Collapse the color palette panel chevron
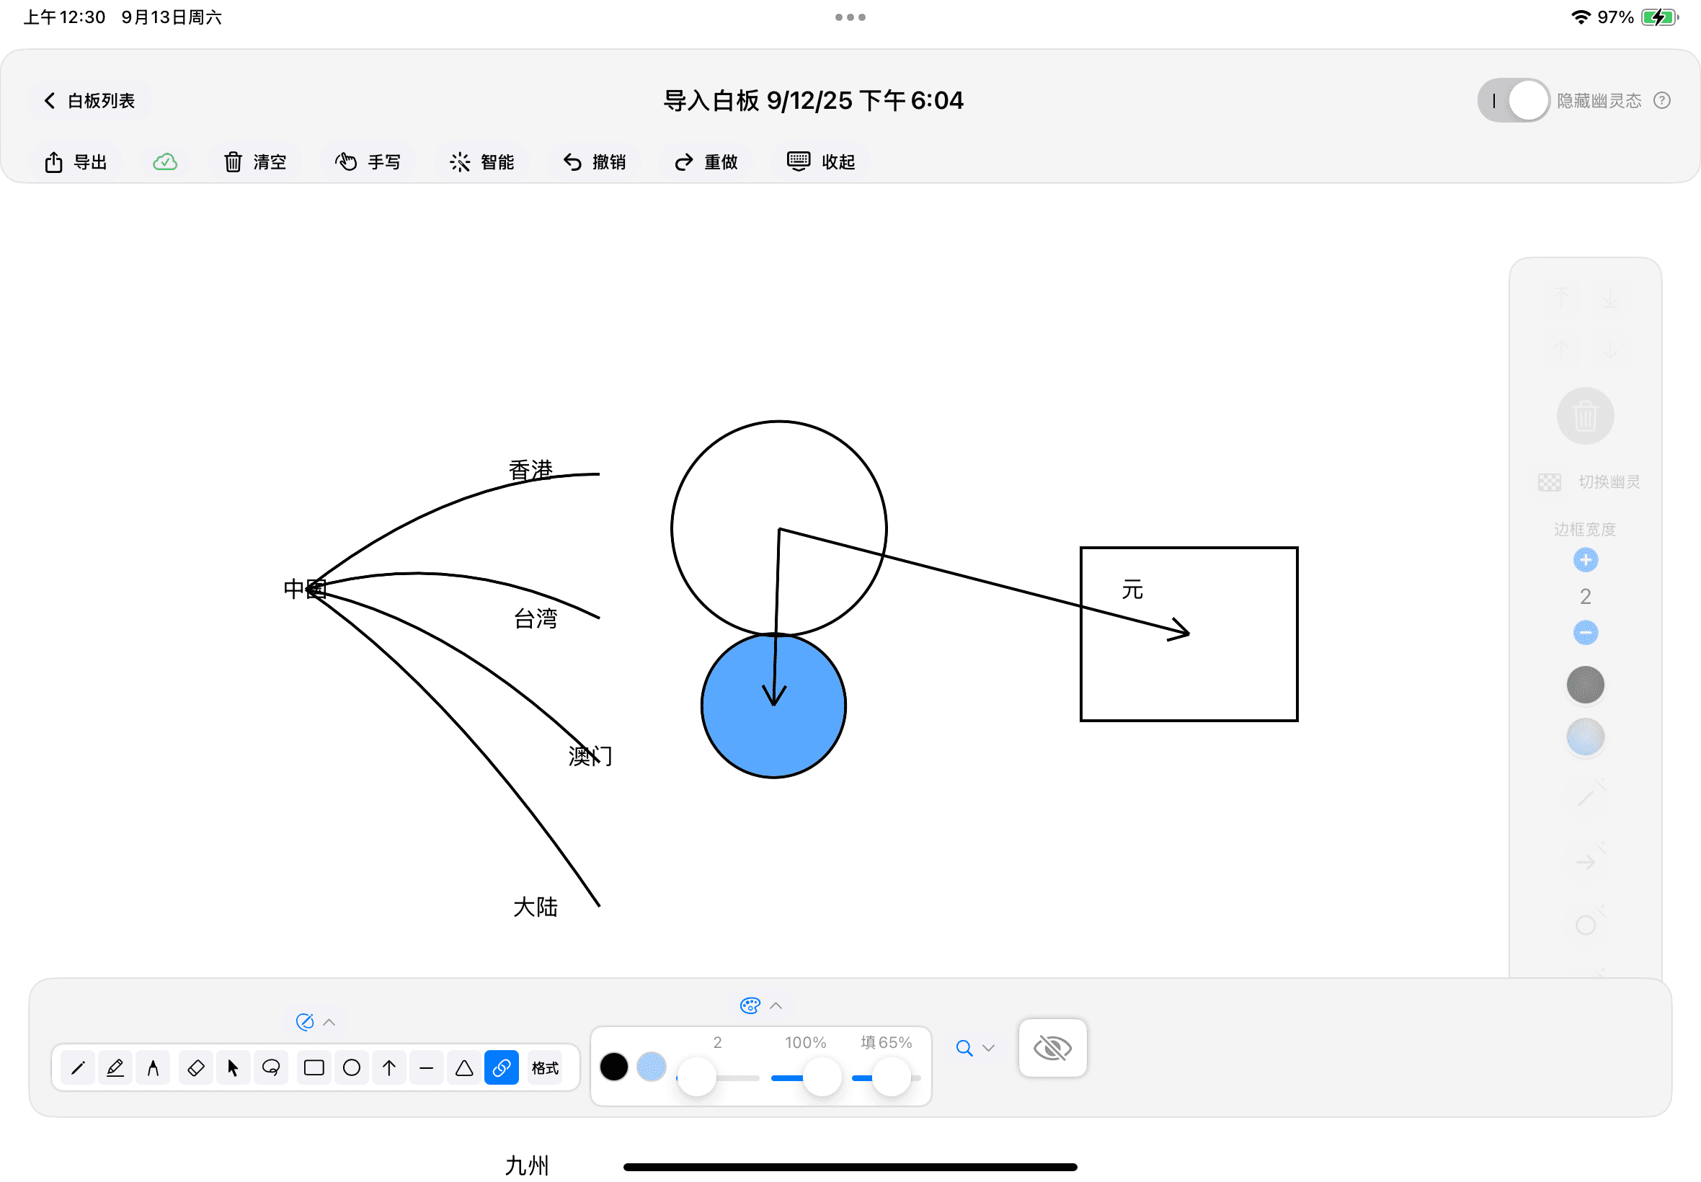Viewport: 1701px width, 1182px height. click(x=776, y=1005)
